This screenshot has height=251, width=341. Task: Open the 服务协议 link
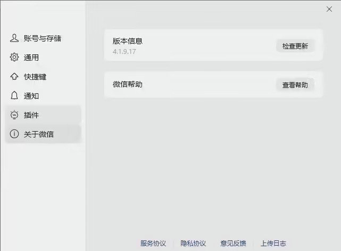coord(153,243)
